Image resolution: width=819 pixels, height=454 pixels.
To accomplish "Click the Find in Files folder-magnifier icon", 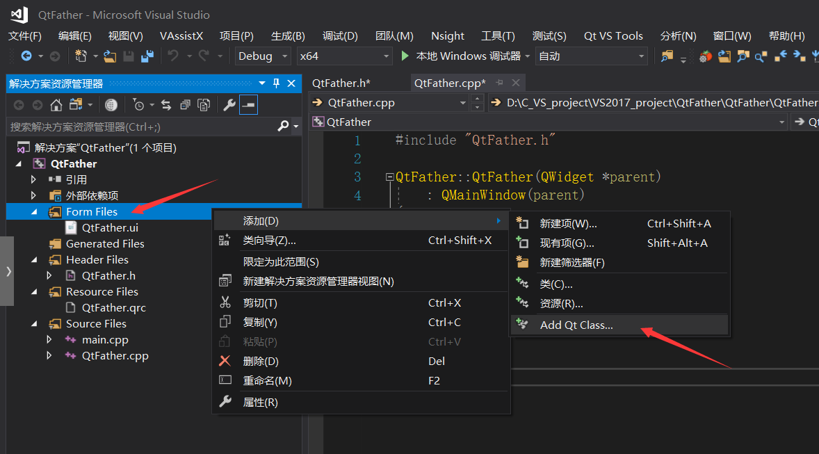I will [x=667, y=56].
